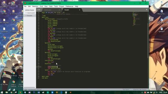Place cursor on 'main proc' line
This screenshot has height=94, width=168.
[x=45, y=17]
